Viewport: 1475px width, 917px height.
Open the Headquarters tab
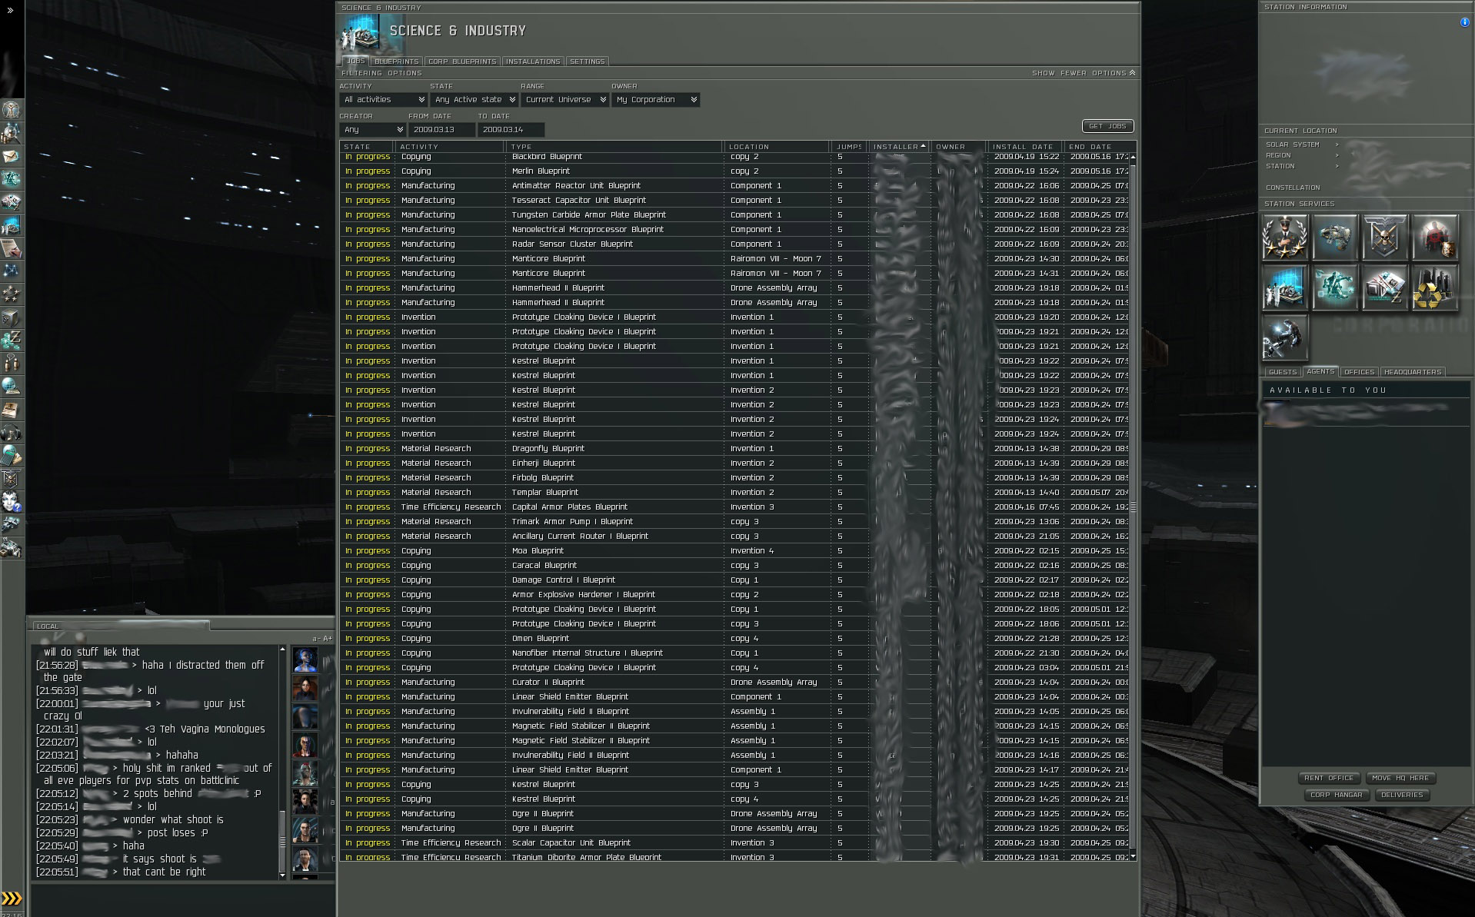click(1413, 372)
